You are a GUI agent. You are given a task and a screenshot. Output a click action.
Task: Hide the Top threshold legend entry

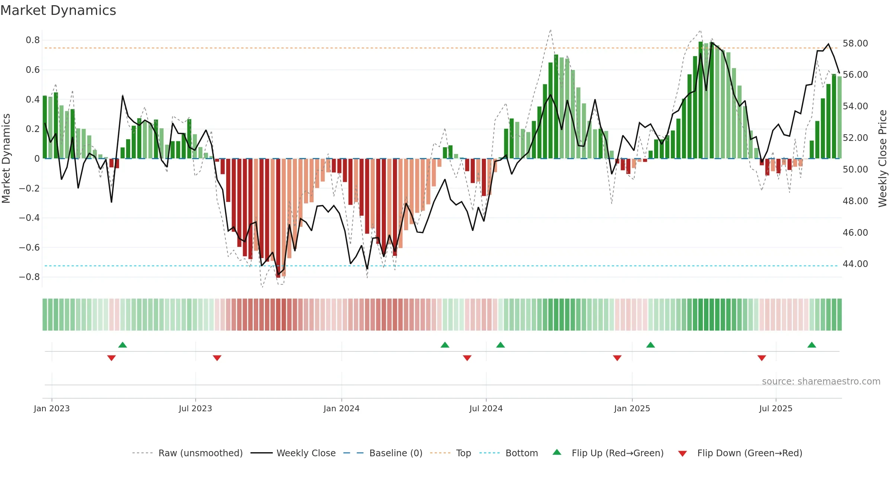[x=451, y=453]
